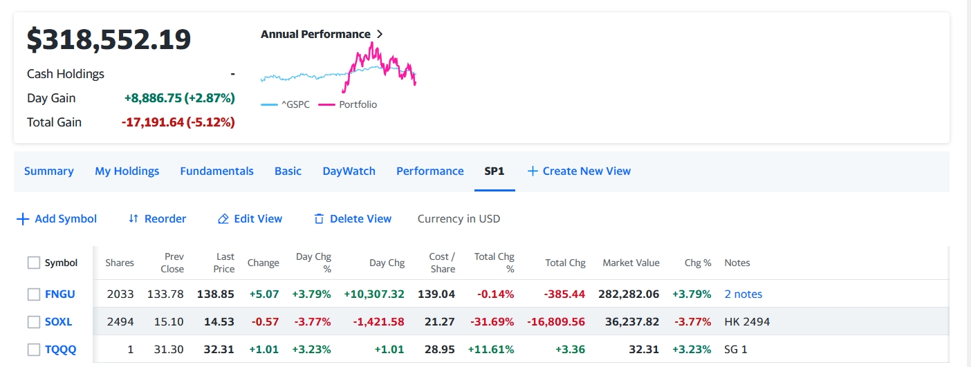Image resolution: width=971 pixels, height=367 pixels.
Task: Open the Fundamentals tab
Action: pyautogui.click(x=216, y=171)
